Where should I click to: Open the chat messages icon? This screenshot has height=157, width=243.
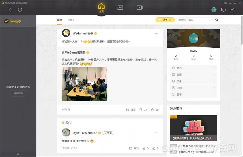click(x=223, y=10)
